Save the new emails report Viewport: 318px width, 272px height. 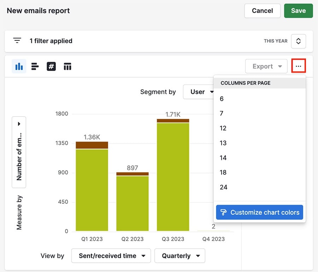(298, 11)
